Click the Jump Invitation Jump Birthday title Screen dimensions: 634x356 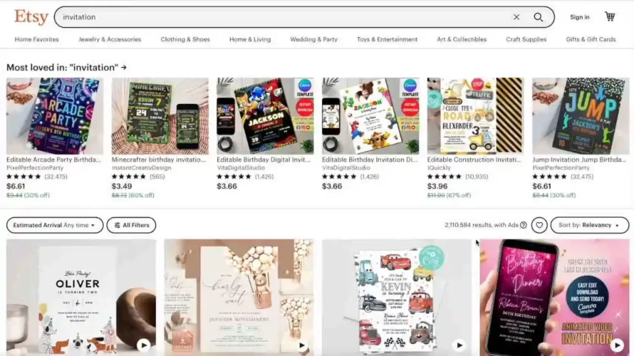pos(580,159)
